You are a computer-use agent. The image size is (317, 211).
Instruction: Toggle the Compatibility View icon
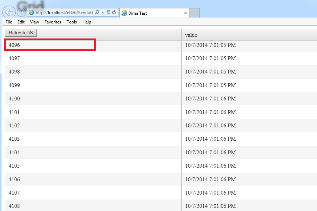109,13
